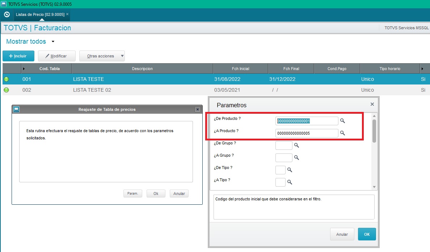Click the circular TOTVS icon beside the tabs
The height and width of the screenshot is (252, 430).
[x=6, y=14]
